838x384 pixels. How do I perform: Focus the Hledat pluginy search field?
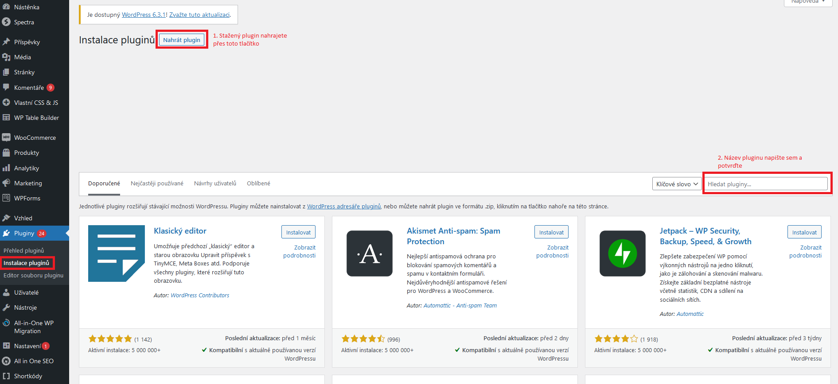click(x=765, y=184)
